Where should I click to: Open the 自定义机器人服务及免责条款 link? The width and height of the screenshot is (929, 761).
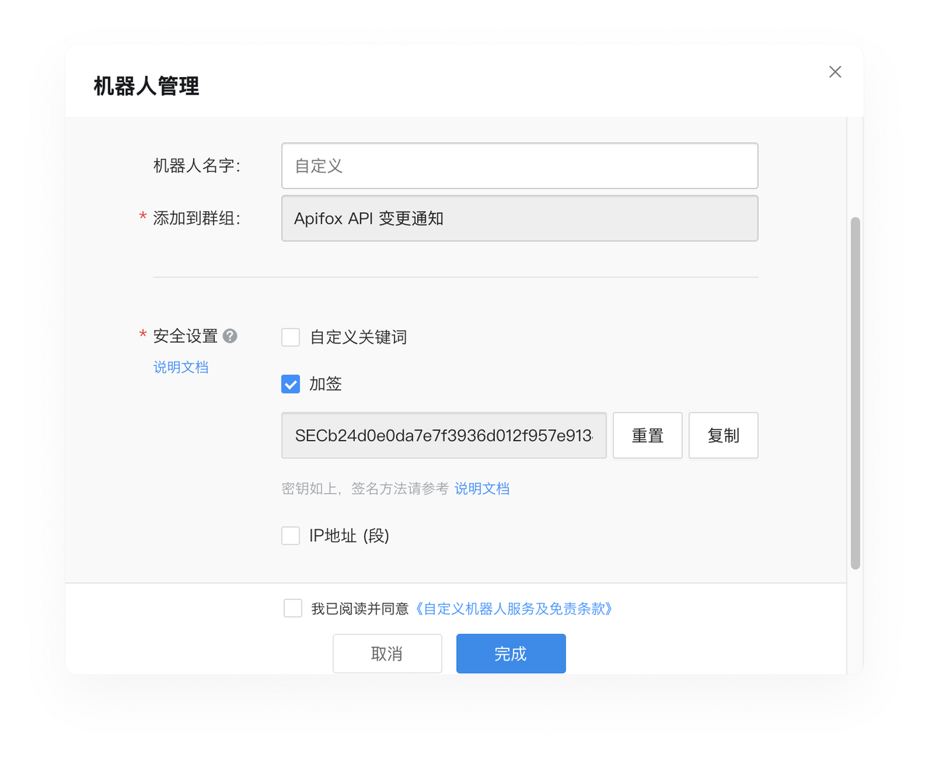point(514,609)
